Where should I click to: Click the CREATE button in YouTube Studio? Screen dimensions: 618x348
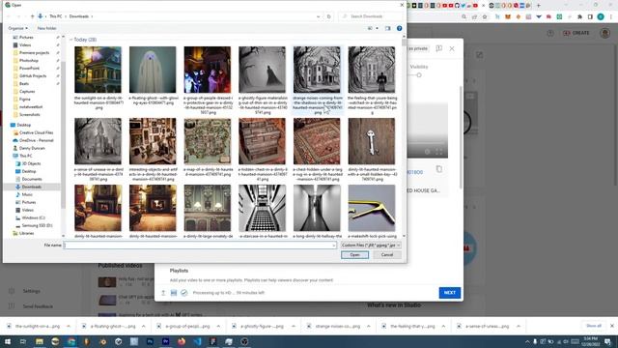[576, 33]
